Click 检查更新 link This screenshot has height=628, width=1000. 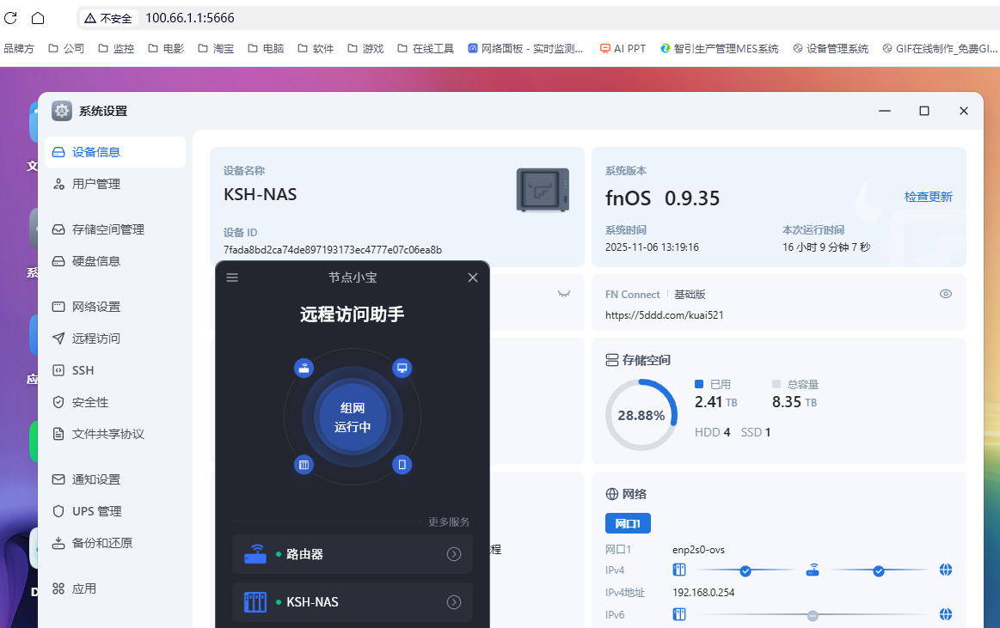coord(928,197)
